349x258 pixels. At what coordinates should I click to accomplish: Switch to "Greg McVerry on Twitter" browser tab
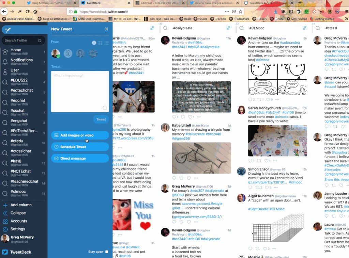pos(51,3)
